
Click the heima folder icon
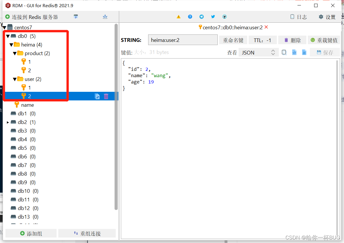point(17,44)
